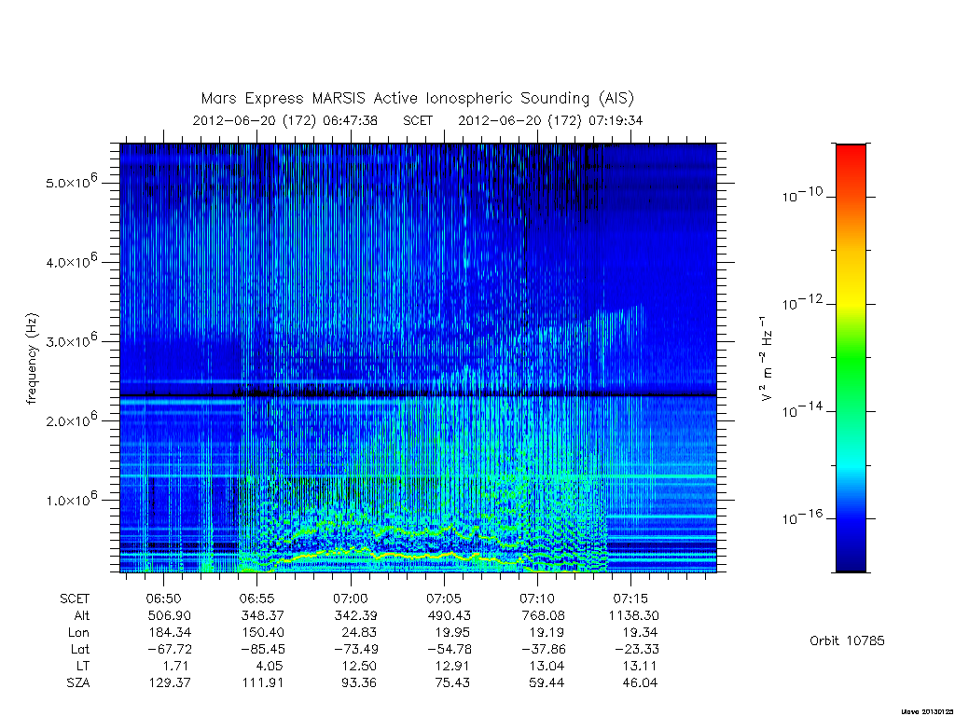Click the 'SZA' row header
Screen dimensions: 955x716
click(x=78, y=683)
